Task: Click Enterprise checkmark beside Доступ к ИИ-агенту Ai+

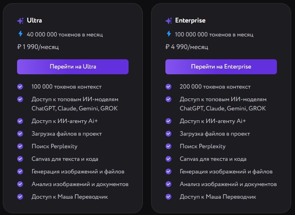Action: pos(168,121)
